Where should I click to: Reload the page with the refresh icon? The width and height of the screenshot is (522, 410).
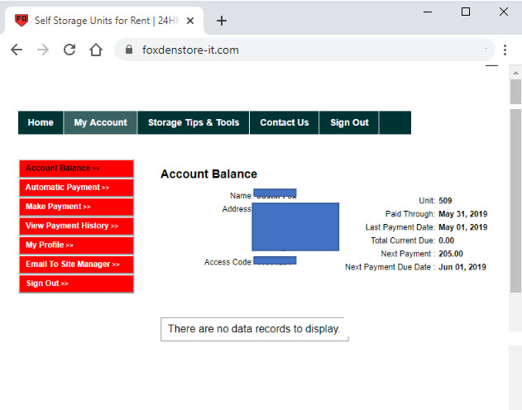[x=69, y=50]
